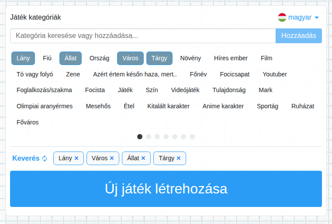Deselect the Város category chip
This screenshot has width=332, height=224.
131,58
